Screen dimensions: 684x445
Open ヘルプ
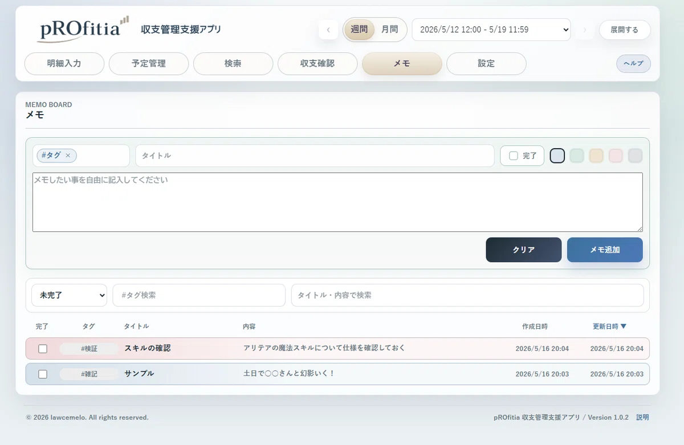[x=633, y=64]
